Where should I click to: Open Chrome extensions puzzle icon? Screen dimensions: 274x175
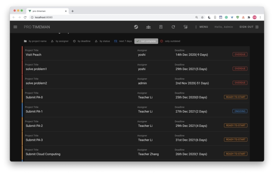(248, 17)
